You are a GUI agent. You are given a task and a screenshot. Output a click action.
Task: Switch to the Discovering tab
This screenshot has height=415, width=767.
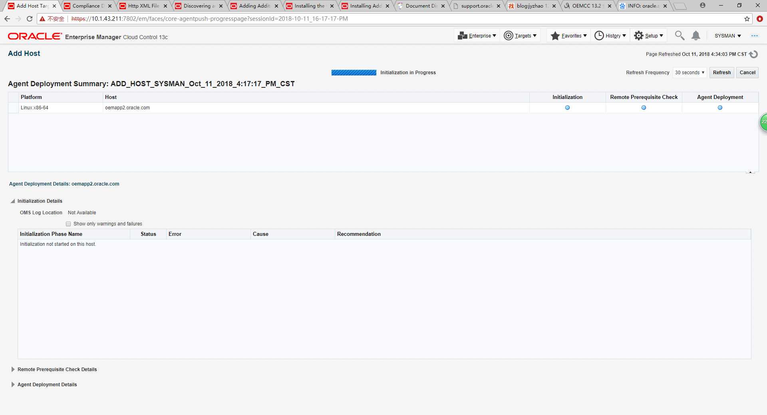[199, 6]
